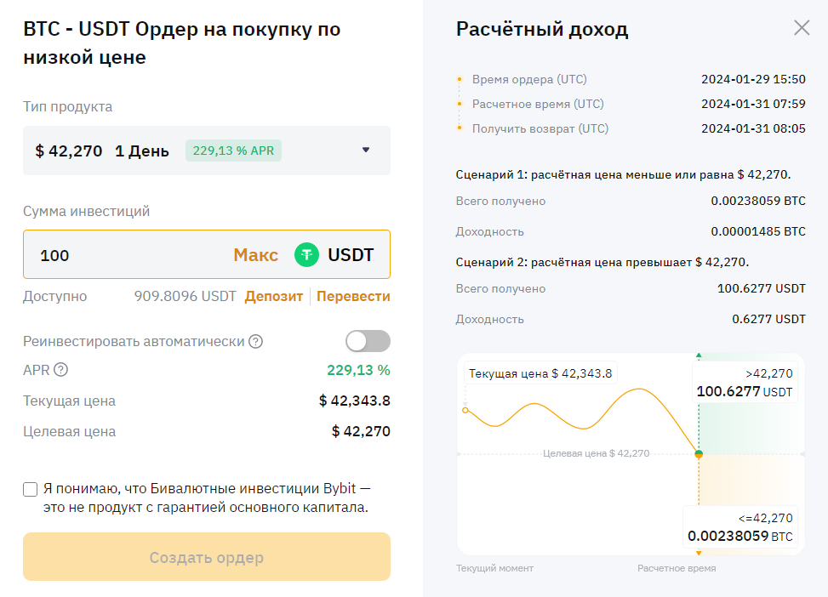Check the Bybit dual investment acknowledgment box

tap(31, 489)
